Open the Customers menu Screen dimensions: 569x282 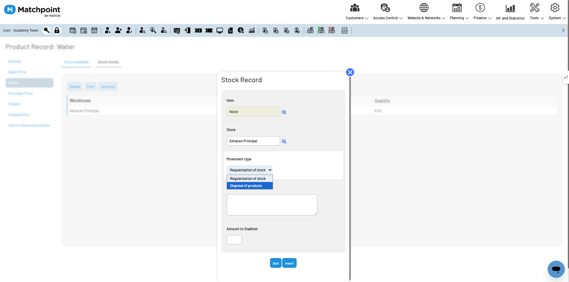point(357,12)
